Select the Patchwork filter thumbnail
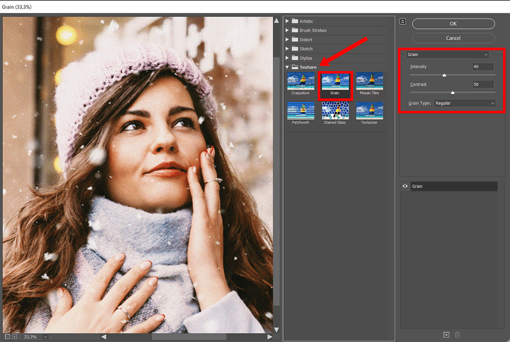The width and height of the screenshot is (510, 342). [300, 111]
